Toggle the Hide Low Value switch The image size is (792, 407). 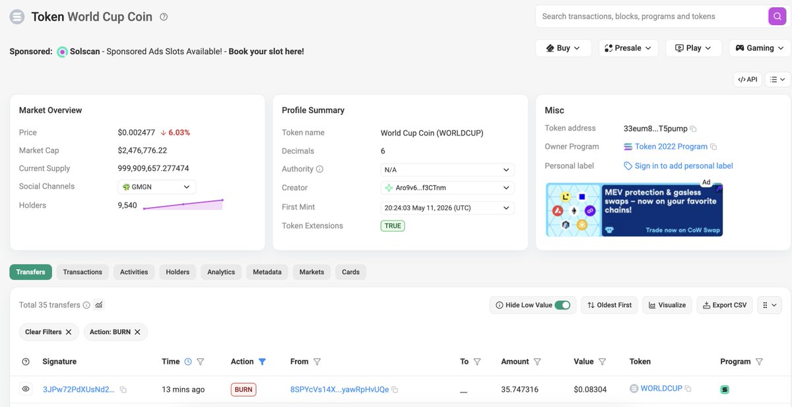(x=562, y=305)
